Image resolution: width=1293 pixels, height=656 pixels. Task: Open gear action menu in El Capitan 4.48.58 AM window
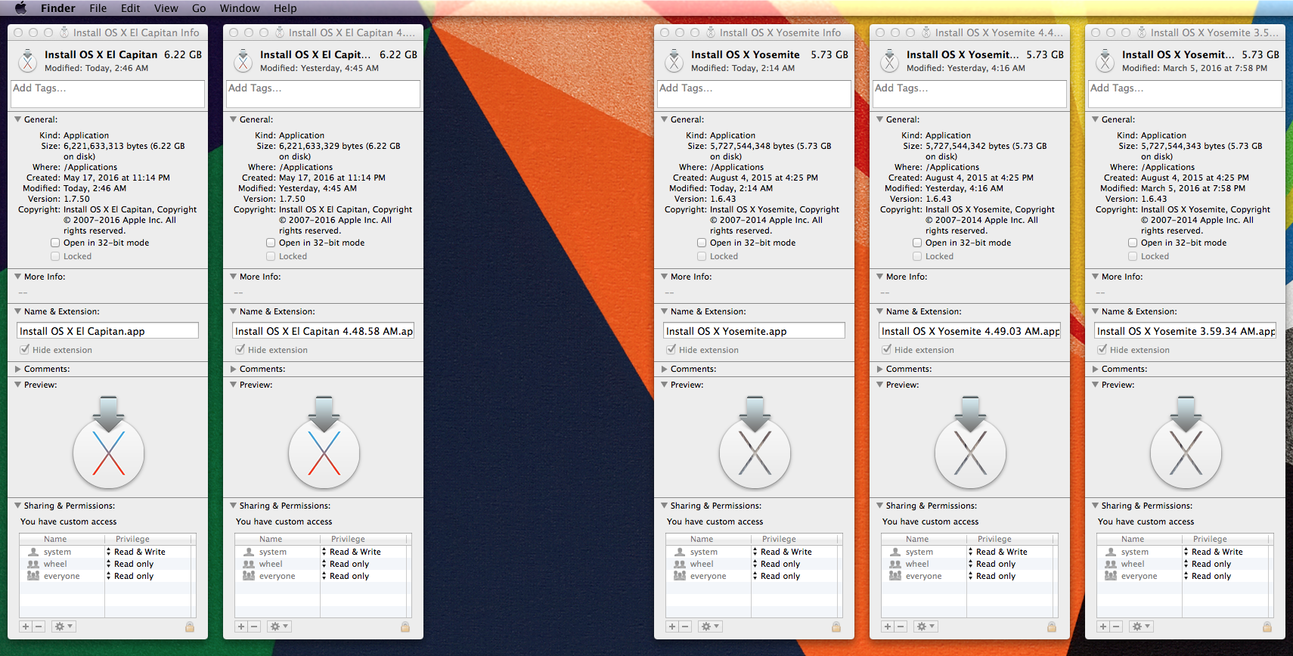(279, 627)
